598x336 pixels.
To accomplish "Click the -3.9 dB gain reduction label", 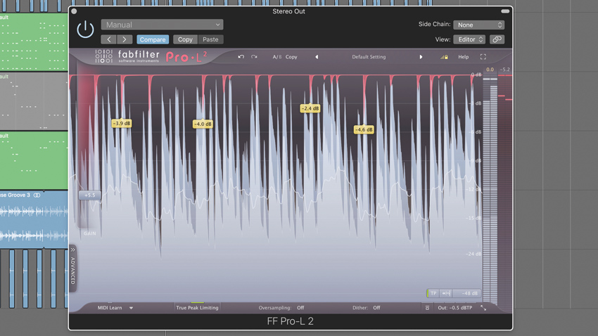I will (122, 123).
